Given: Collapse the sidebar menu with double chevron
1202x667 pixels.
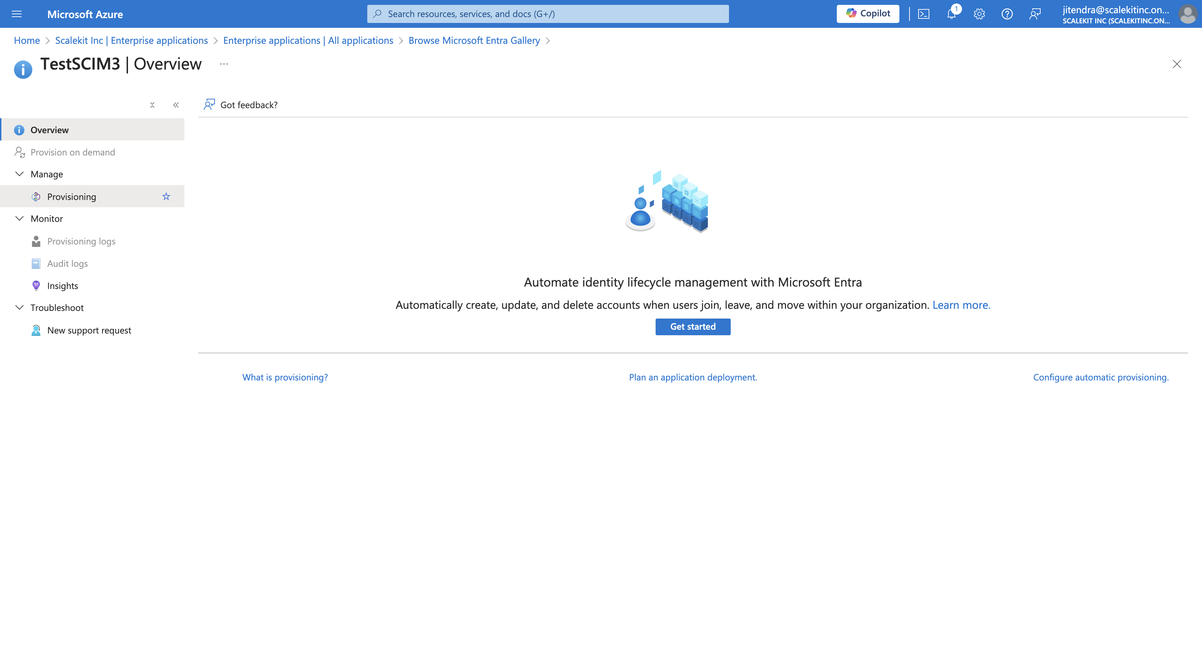Looking at the screenshot, I should click(176, 105).
